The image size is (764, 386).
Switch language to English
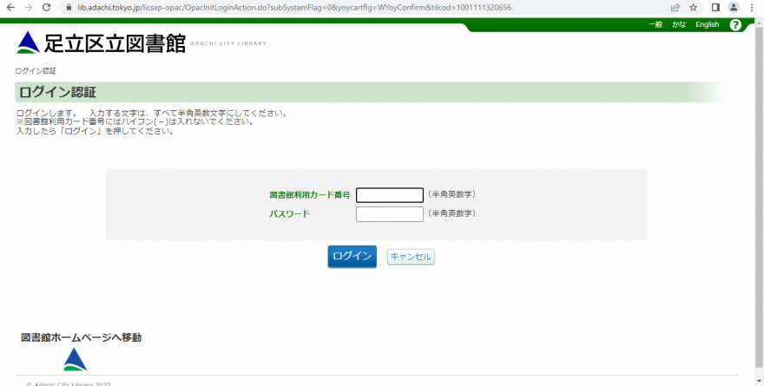pyautogui.click(x=707, y=24)
